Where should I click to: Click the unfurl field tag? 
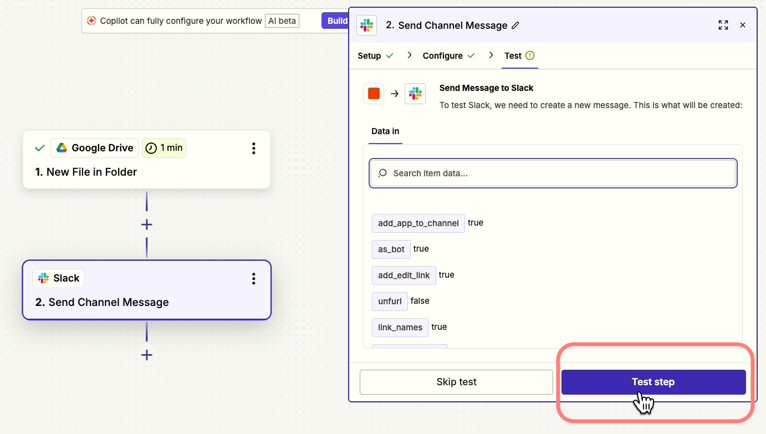click(x=390, y=302)
